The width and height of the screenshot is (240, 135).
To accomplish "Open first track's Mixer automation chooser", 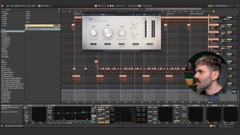I will point(214,19).
